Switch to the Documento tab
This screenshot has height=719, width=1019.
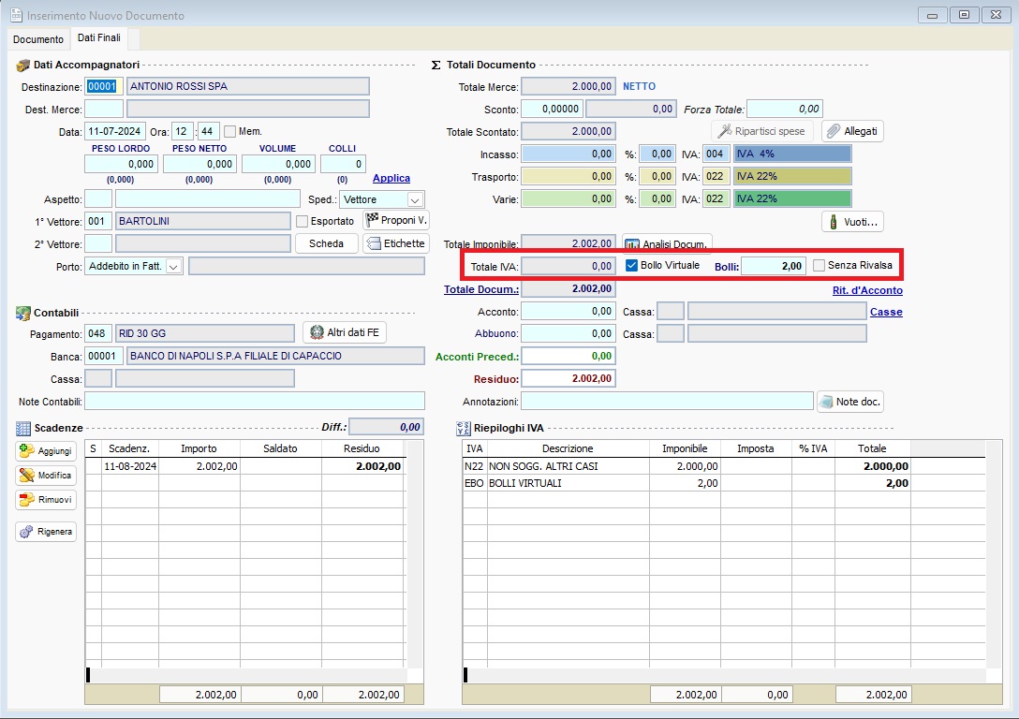point(38,39)
